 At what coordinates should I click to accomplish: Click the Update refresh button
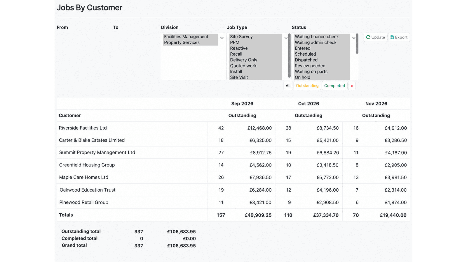(375, 37)
